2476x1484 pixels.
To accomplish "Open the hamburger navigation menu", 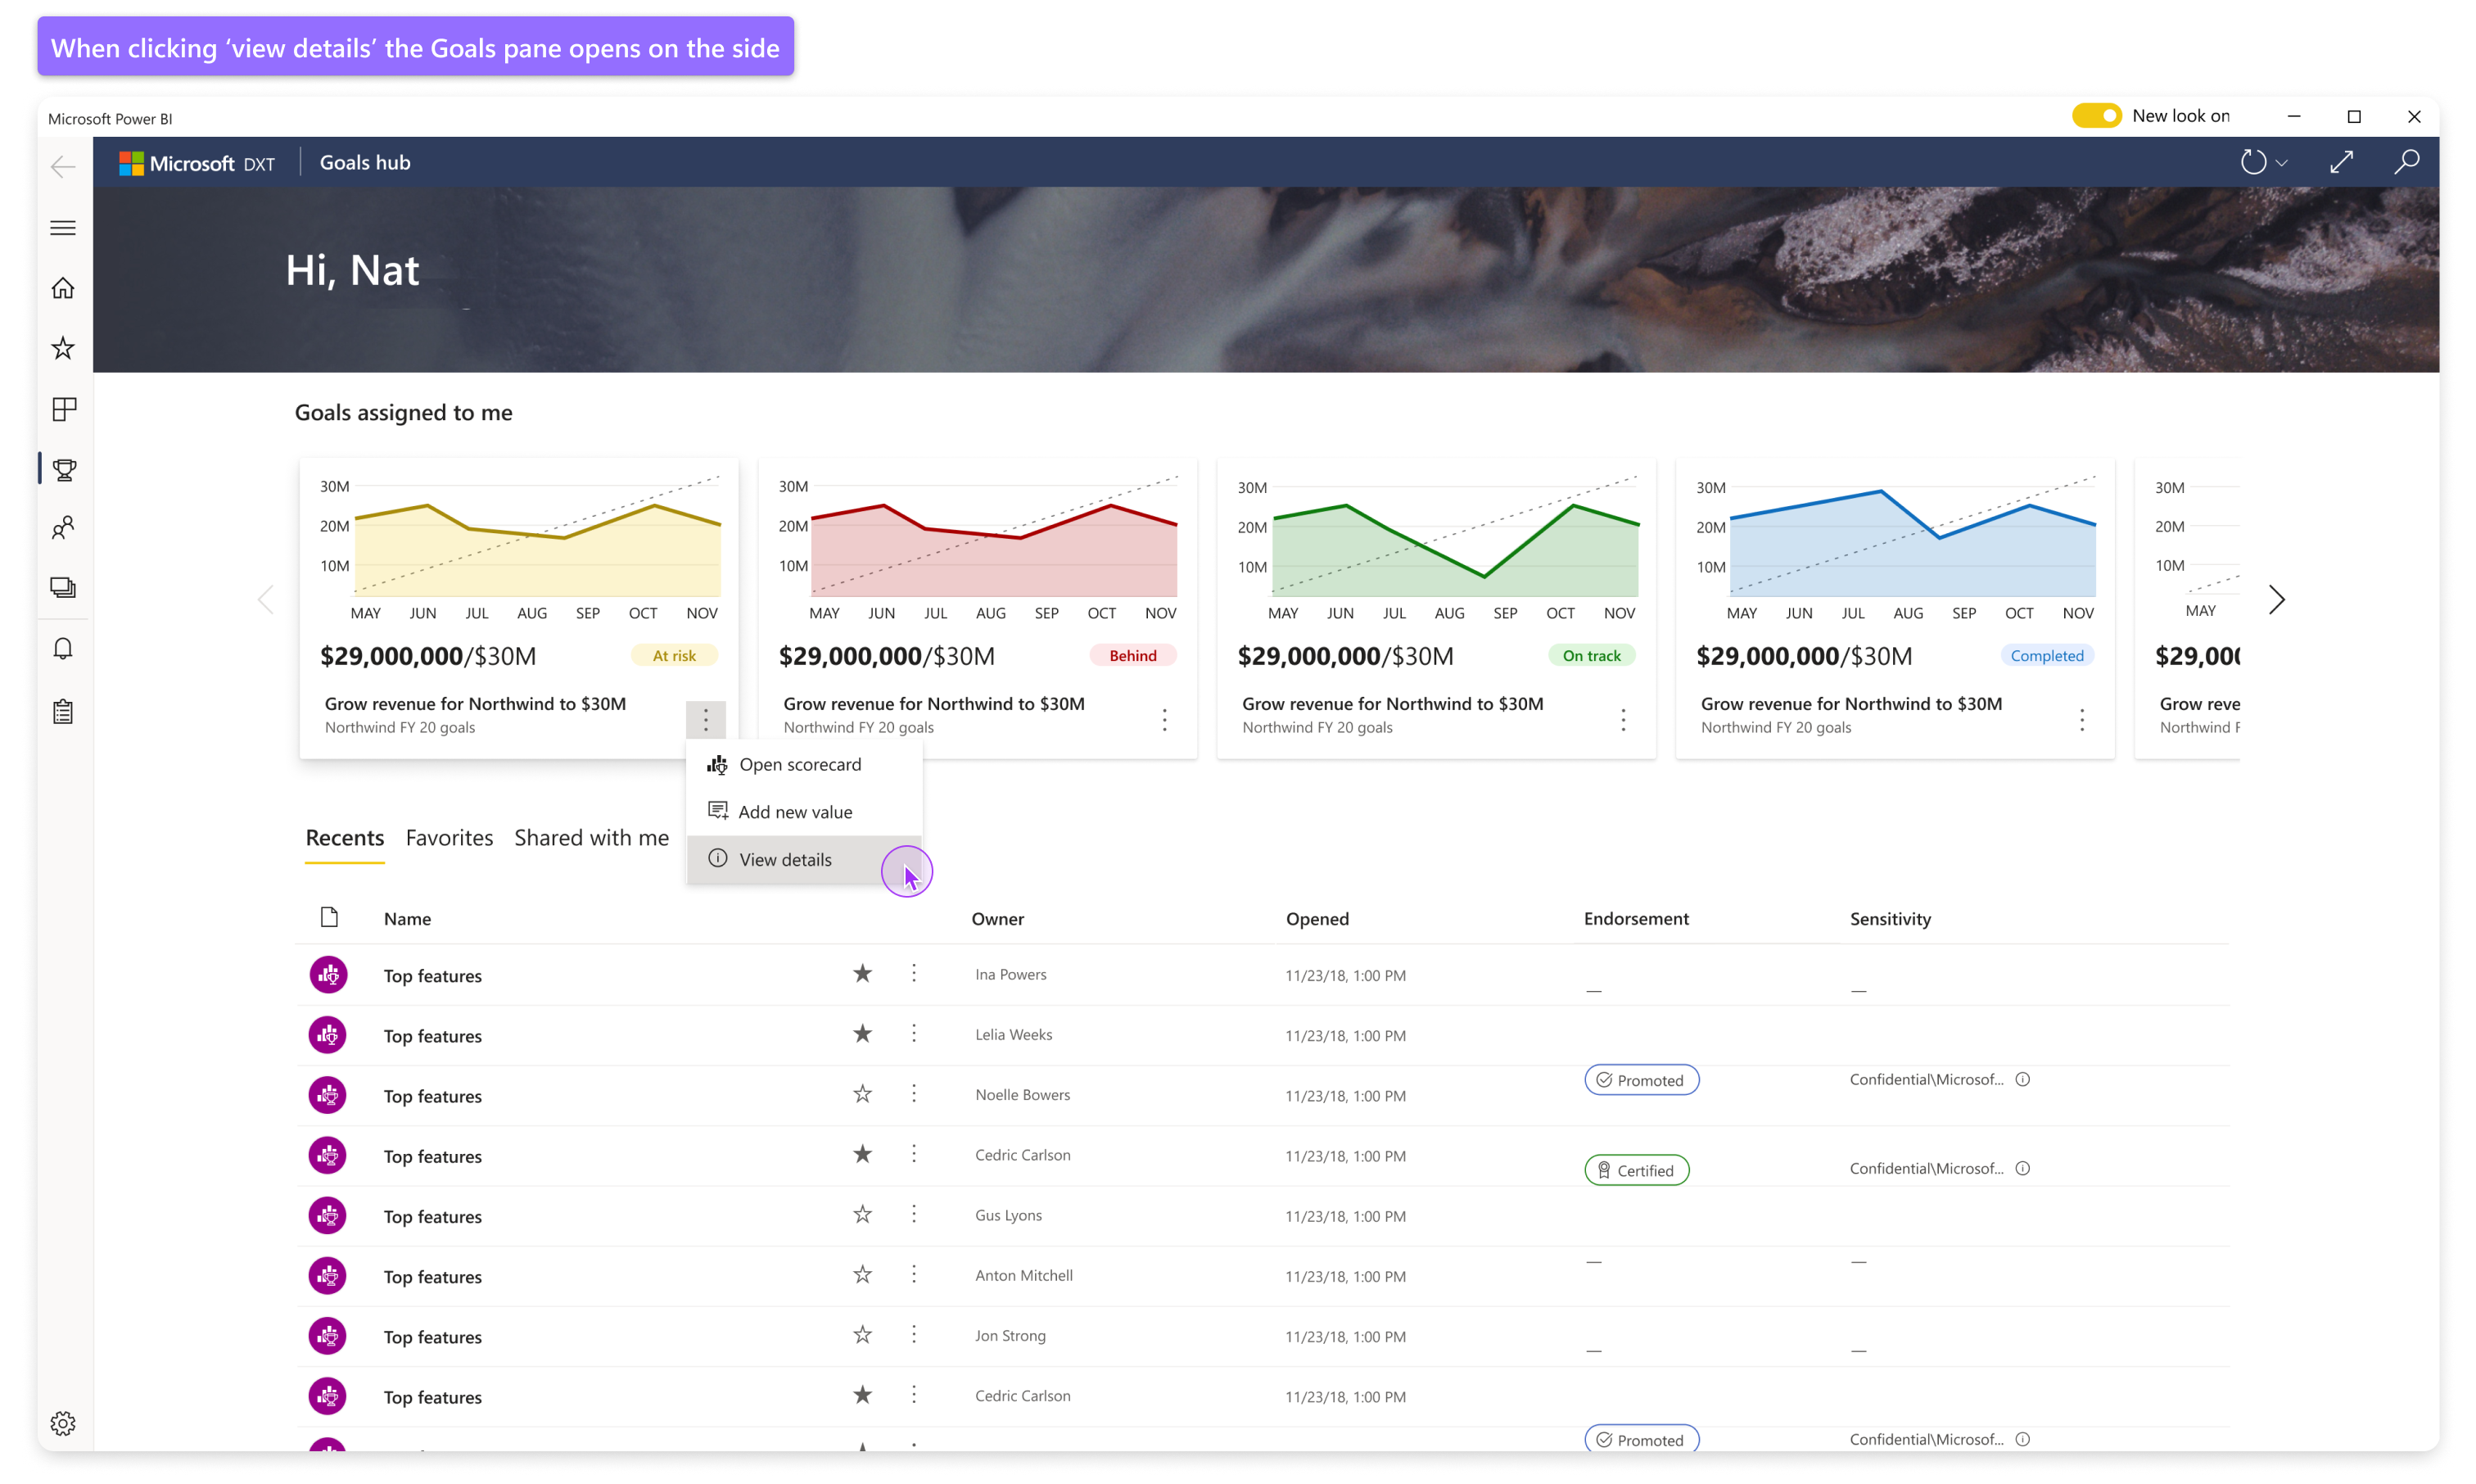I will pyautogui.click(x=63, y=228).
